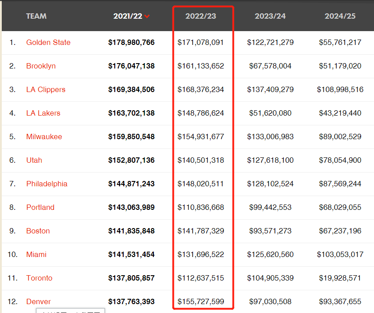Click the red sort arrow beside 2021/22
The height and width of the screenshot is (313, 374).
147,16
